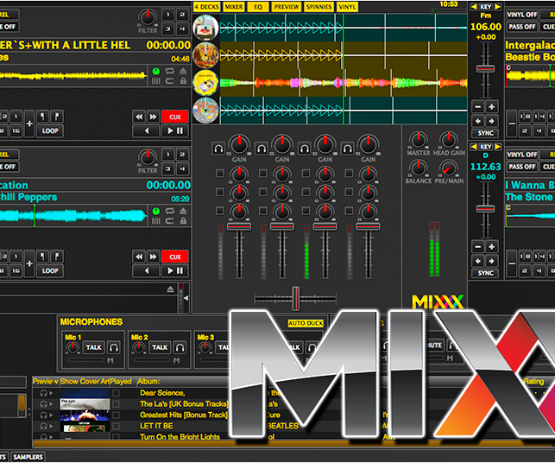This screenshot has height=463, width=555.
Task: Tick bottom EQ kill box on third mixer channel
Action: pyautogui.click(x=306, y=211)
